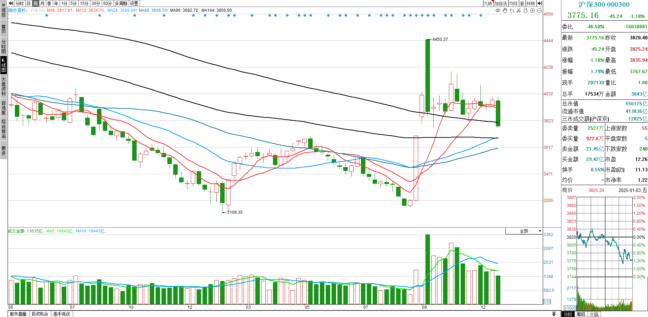Select the 分时 tab in lower right
The width and height of the screenshot is (648, 317).
click(568, 314)
